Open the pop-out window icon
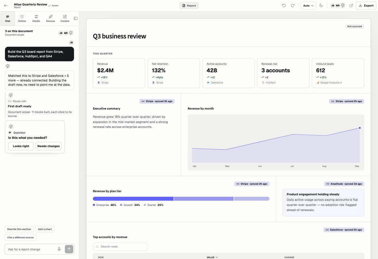 (351, 5)
